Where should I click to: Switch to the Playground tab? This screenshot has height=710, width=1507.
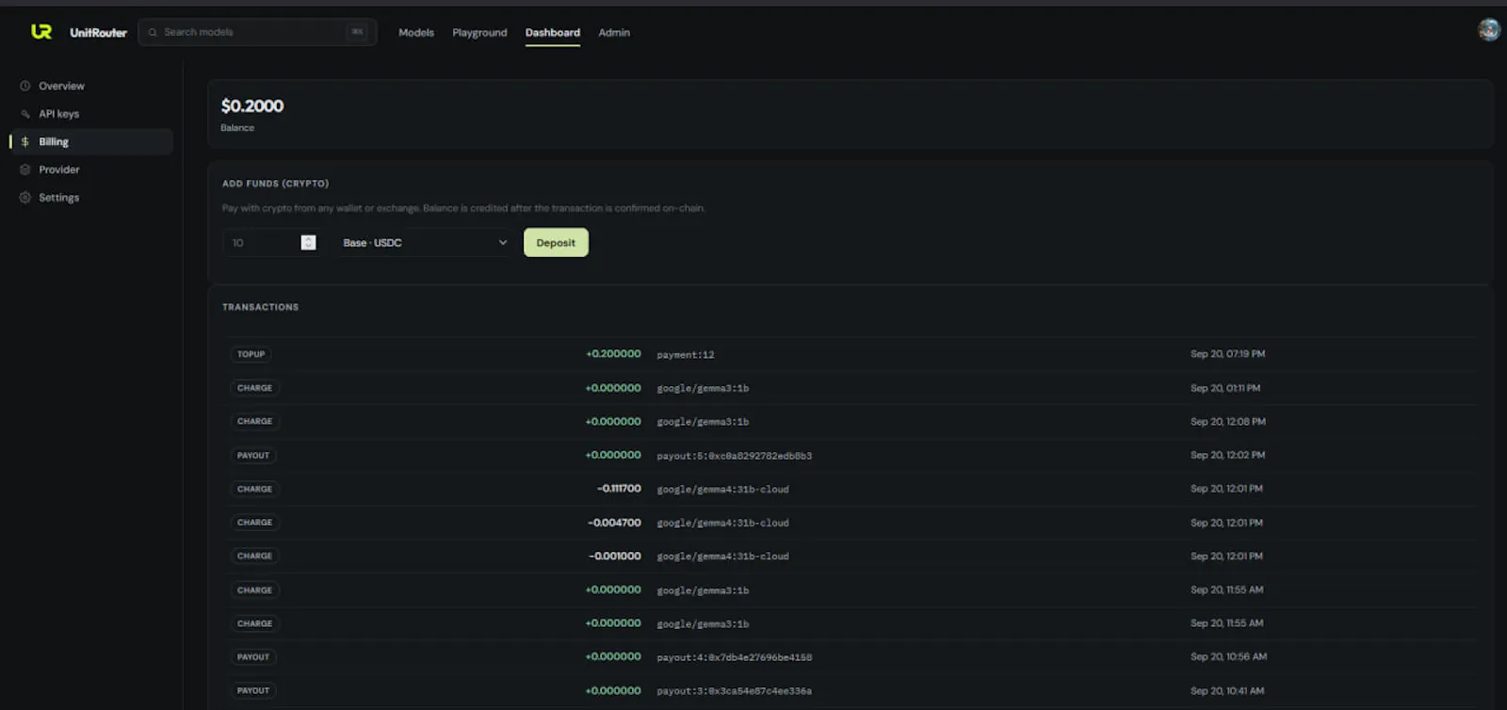(x=479, y=32)
